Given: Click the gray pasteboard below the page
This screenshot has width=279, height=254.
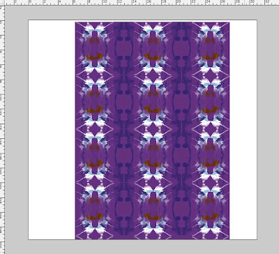Looking at the screenshot, I should [142, 247].
